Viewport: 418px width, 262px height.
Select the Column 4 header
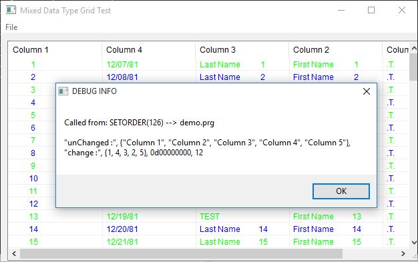point(148,50)
